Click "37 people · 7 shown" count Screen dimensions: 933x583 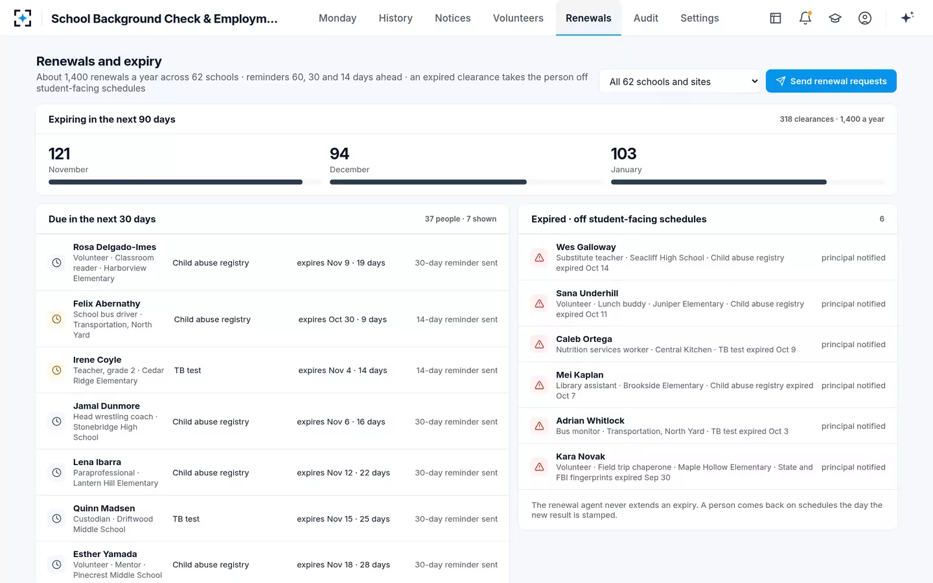pyautogui.click(x=461, y=219)
